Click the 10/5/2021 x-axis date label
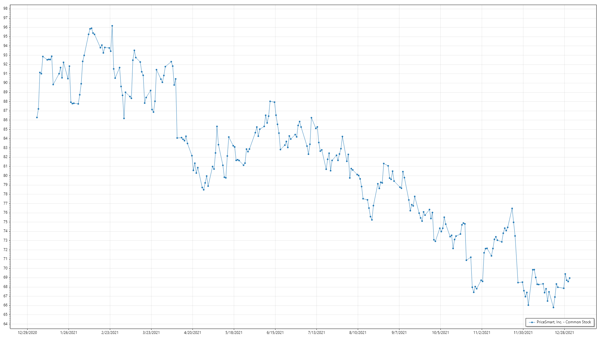 click(x=440, y=333)
